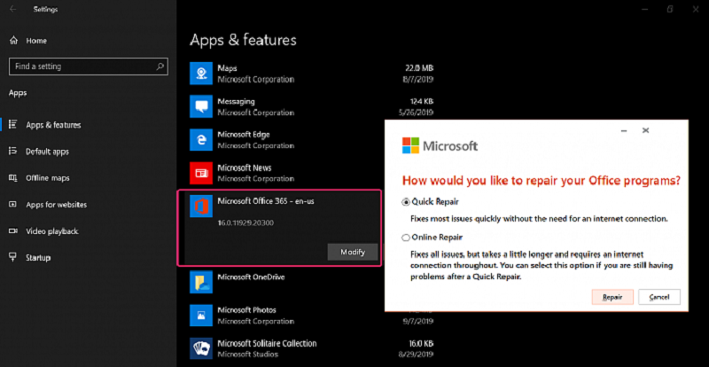The width and height of the screenshot is (709, 367).
Task: Select the Messaging app name
Action: click(236, 101)
